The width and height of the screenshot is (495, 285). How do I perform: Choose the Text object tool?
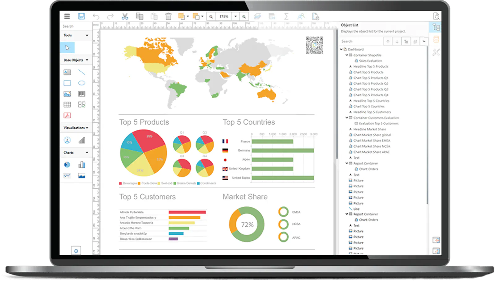67,72
